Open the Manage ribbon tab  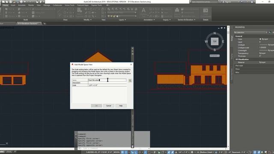(x=47, y=5)
